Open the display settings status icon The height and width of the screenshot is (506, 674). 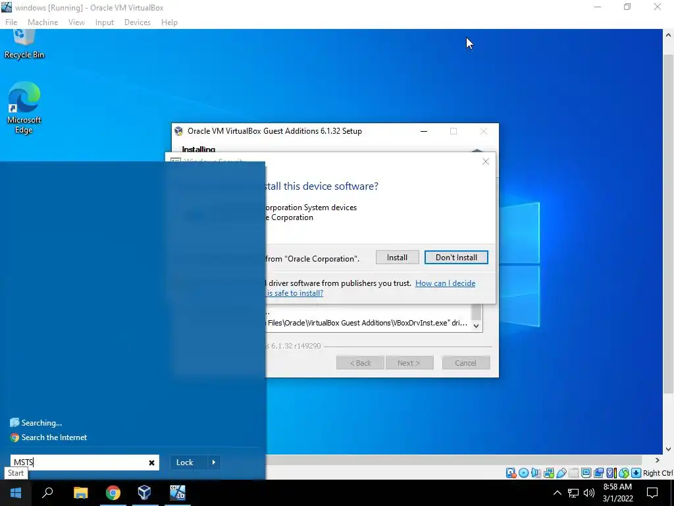point(586,473)
